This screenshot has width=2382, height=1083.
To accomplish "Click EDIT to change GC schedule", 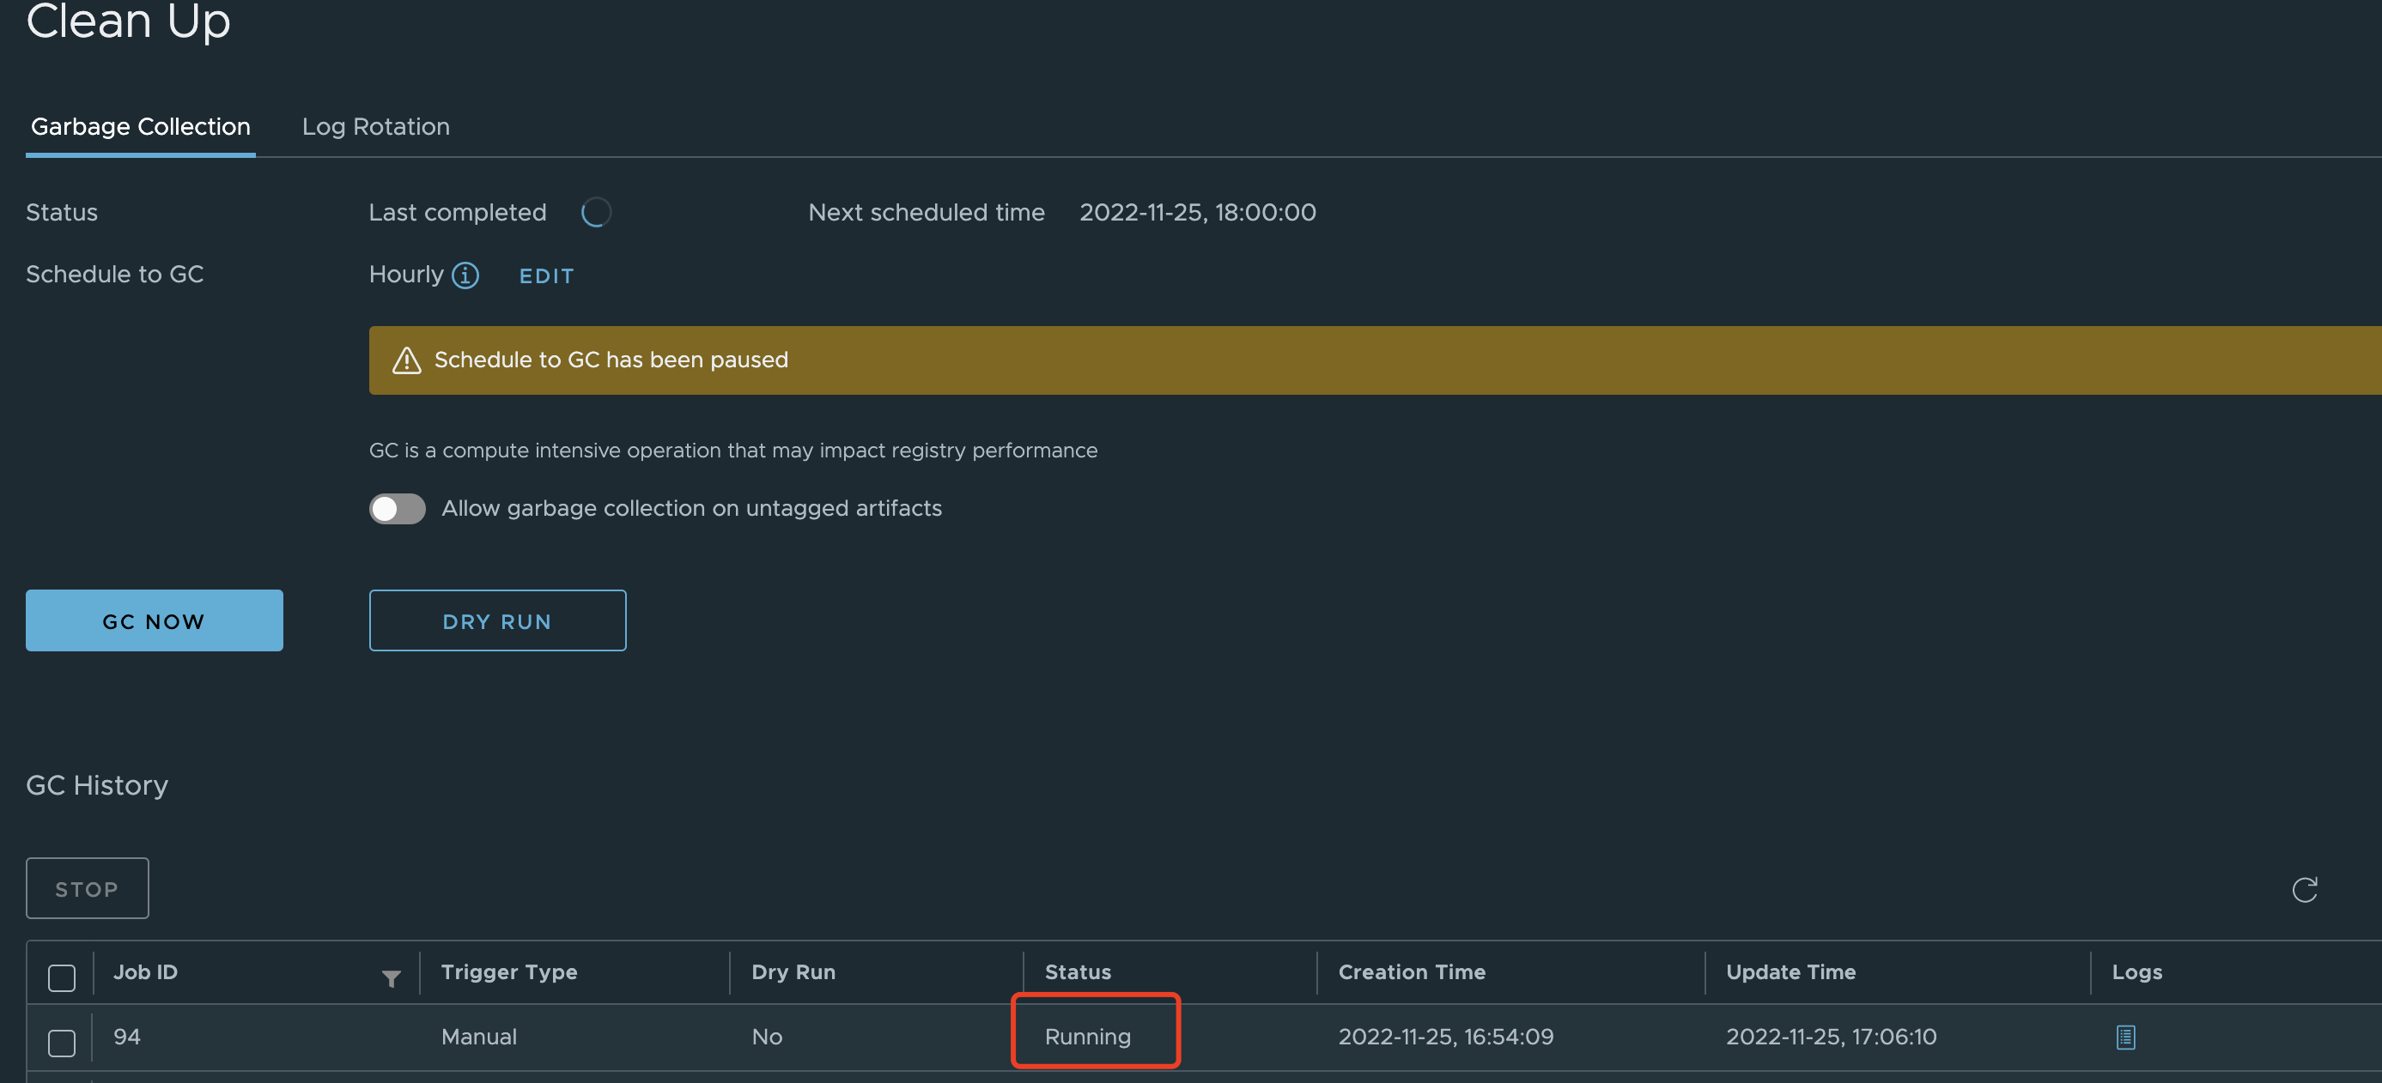I will point(545,276).
